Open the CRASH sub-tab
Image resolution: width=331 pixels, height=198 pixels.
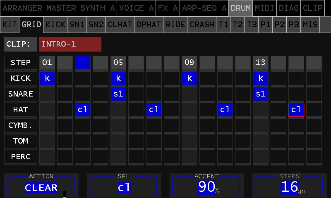pyautogui.click(x=202, y=25)
